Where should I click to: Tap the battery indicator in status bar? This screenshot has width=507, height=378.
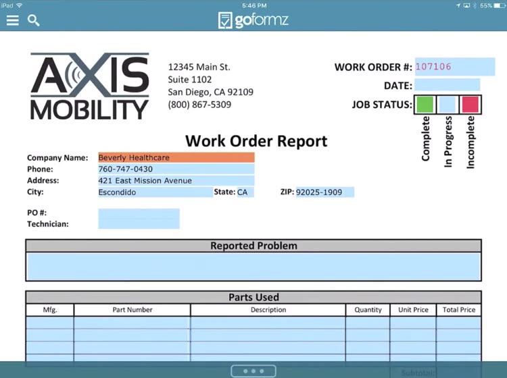click(x=500, y=5)
